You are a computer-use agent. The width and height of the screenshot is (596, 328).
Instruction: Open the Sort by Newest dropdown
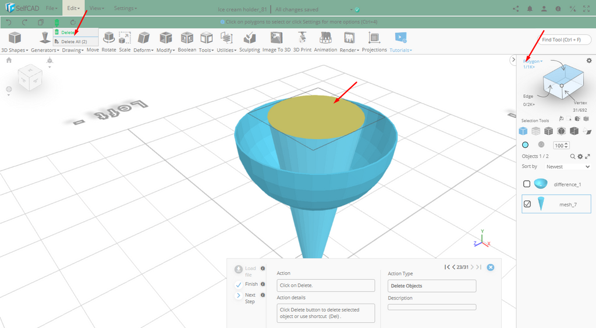click(568, 167)
